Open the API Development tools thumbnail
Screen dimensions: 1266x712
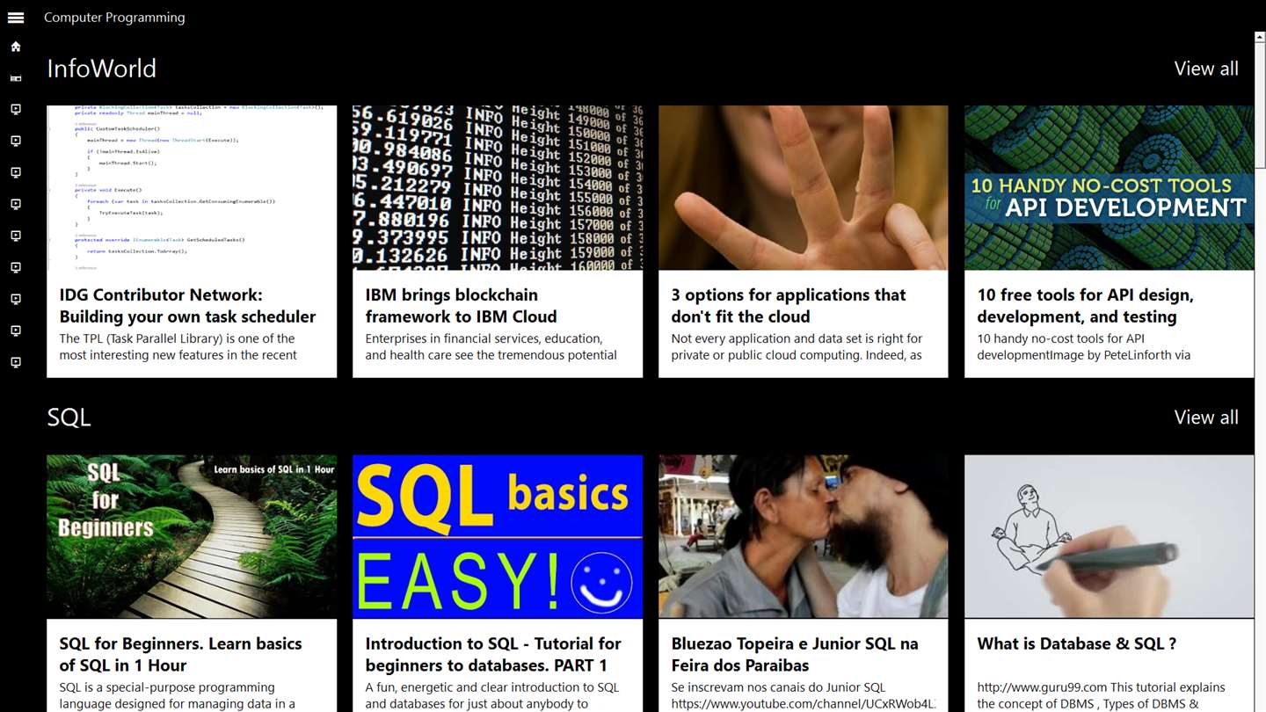1110,187
